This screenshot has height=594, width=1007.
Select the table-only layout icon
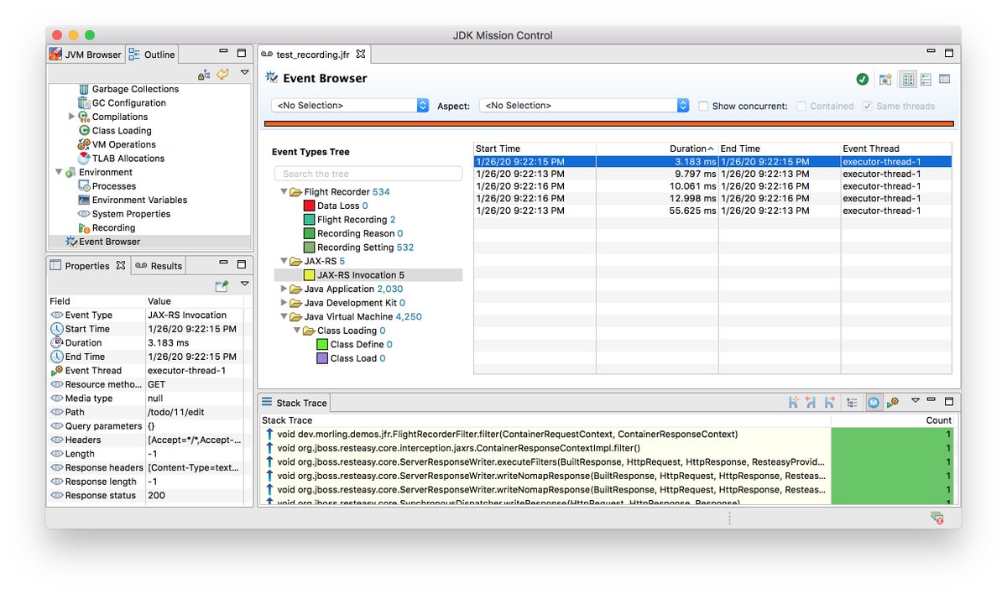click(944, 79)
